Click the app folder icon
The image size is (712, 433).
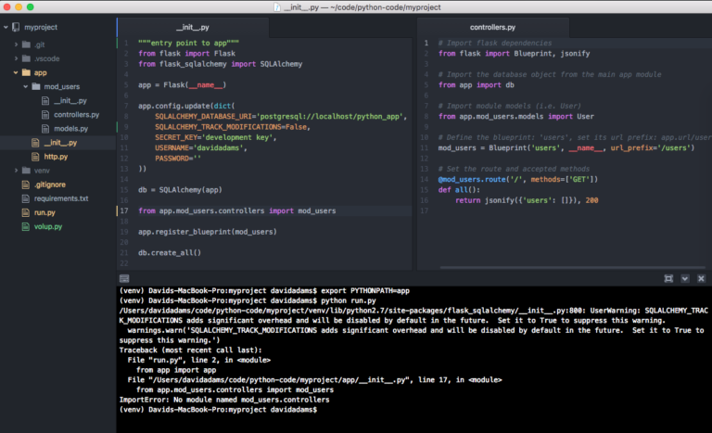pyautogui.click(x=26, y=71)
